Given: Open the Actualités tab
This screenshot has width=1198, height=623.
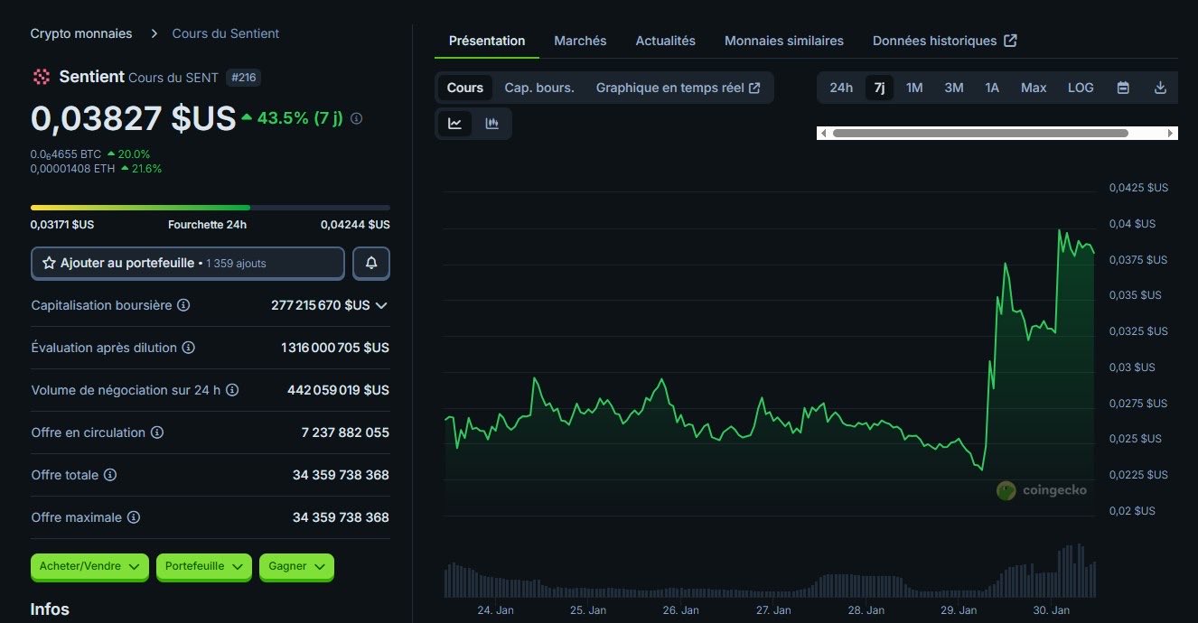Looking at the screenshot, I should tap(666, 41).
